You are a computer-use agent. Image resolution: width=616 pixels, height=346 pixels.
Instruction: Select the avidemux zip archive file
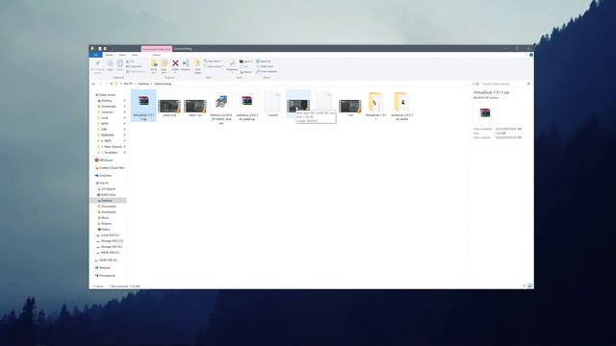[x=246, y=107]
